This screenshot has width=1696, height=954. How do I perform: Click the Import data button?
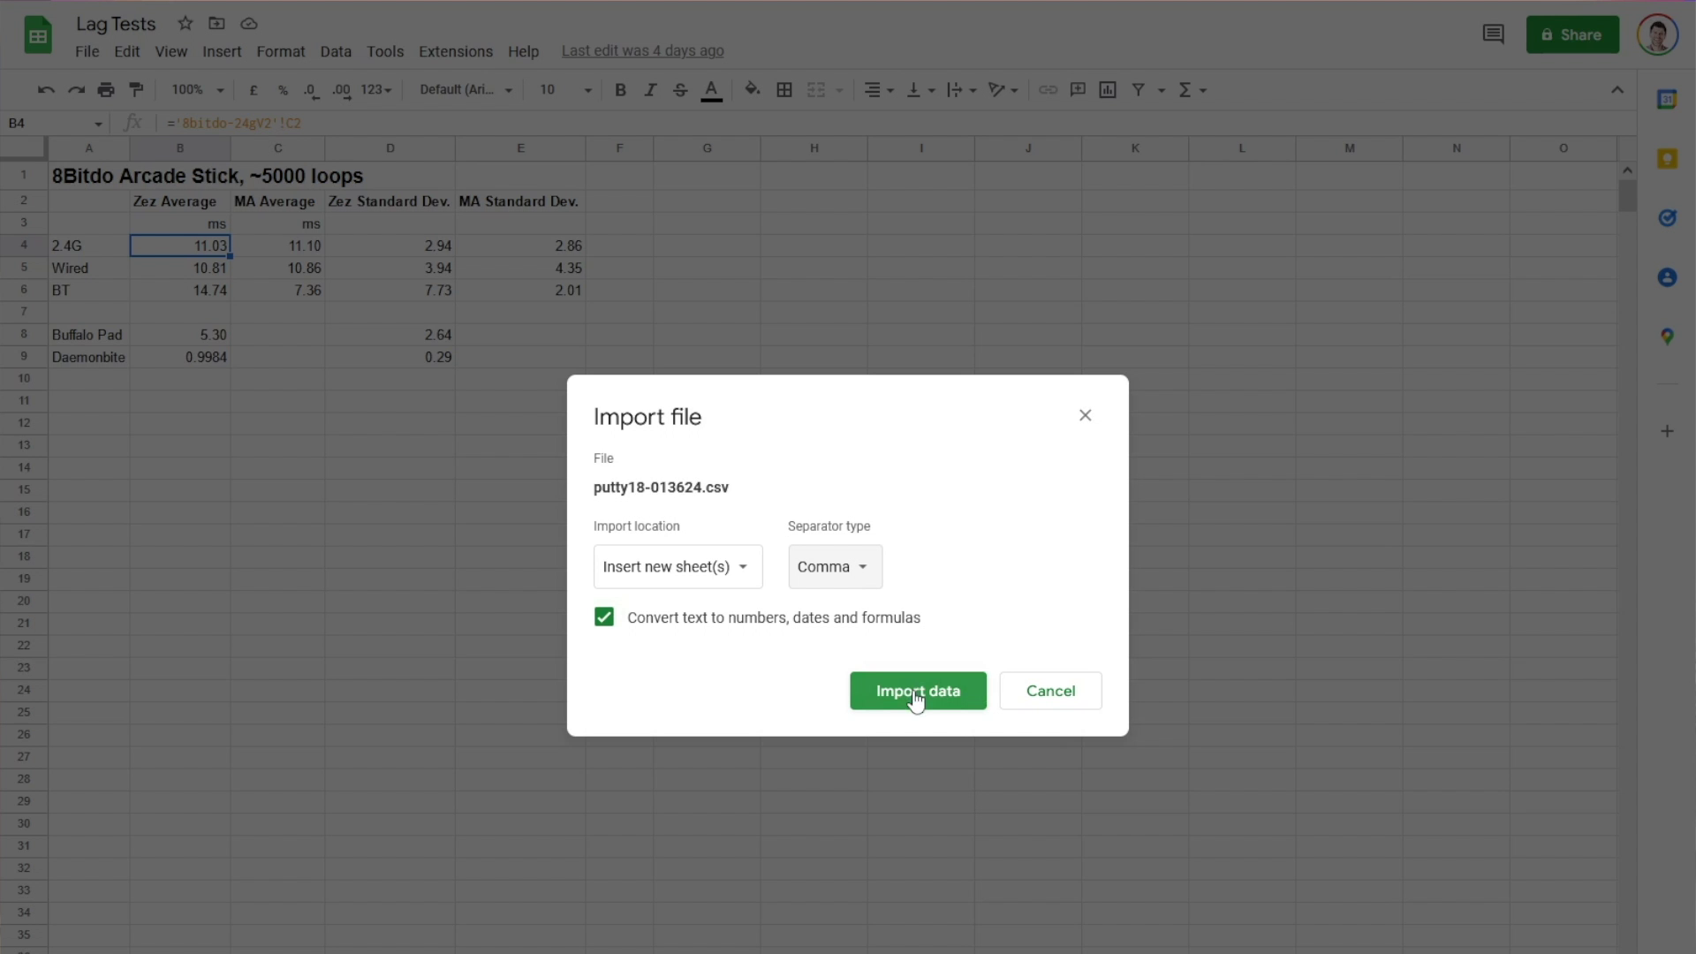pos(918,691)
